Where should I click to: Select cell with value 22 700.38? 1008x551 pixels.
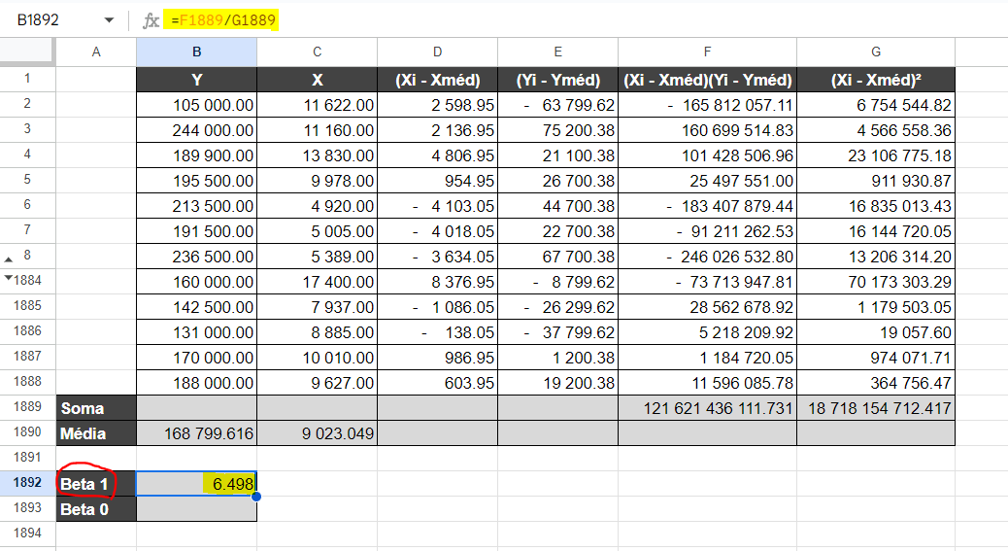tap(558, 231)
